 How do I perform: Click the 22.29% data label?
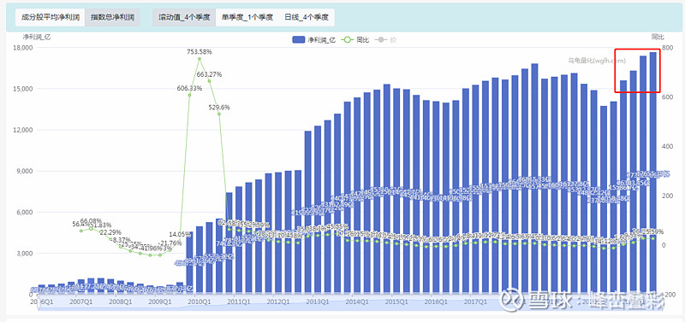[x=110, y=232]
